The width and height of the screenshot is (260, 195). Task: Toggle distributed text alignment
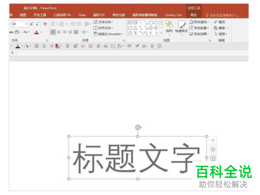(76, 32)
